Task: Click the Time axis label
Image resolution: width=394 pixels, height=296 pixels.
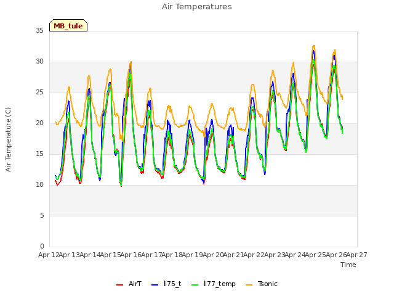Action: (x=348, y=265)
